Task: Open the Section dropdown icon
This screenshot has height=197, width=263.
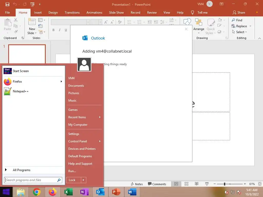Action: tap(42, 32)
